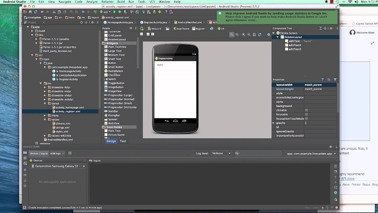Image resolution: width=378 pixels, height=213 pixels.
Task: Open the app com.example.liveupdate.app filter dropdown
Action: coord(312,154)
